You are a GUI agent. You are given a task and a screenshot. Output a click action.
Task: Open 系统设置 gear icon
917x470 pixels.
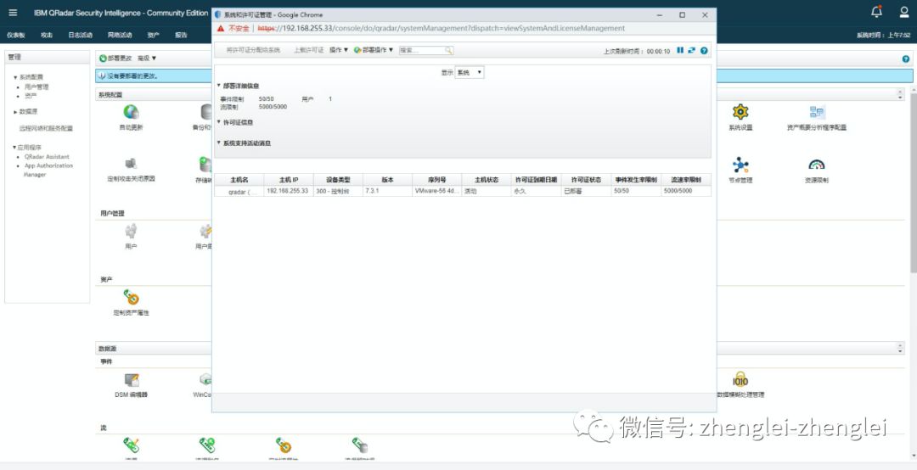tap(740, 112)
